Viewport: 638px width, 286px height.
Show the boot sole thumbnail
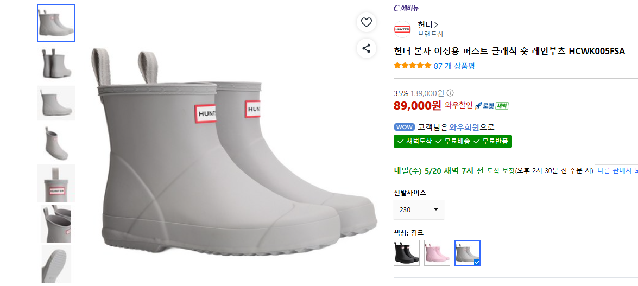click(x=56, y=264)
